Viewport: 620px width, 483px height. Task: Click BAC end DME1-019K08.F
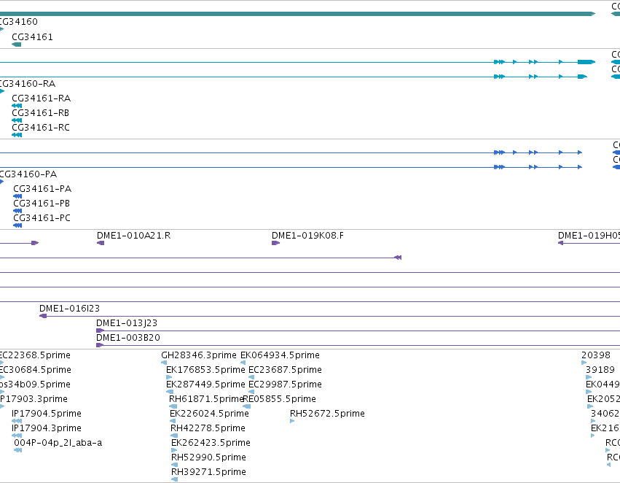(307, 236)
